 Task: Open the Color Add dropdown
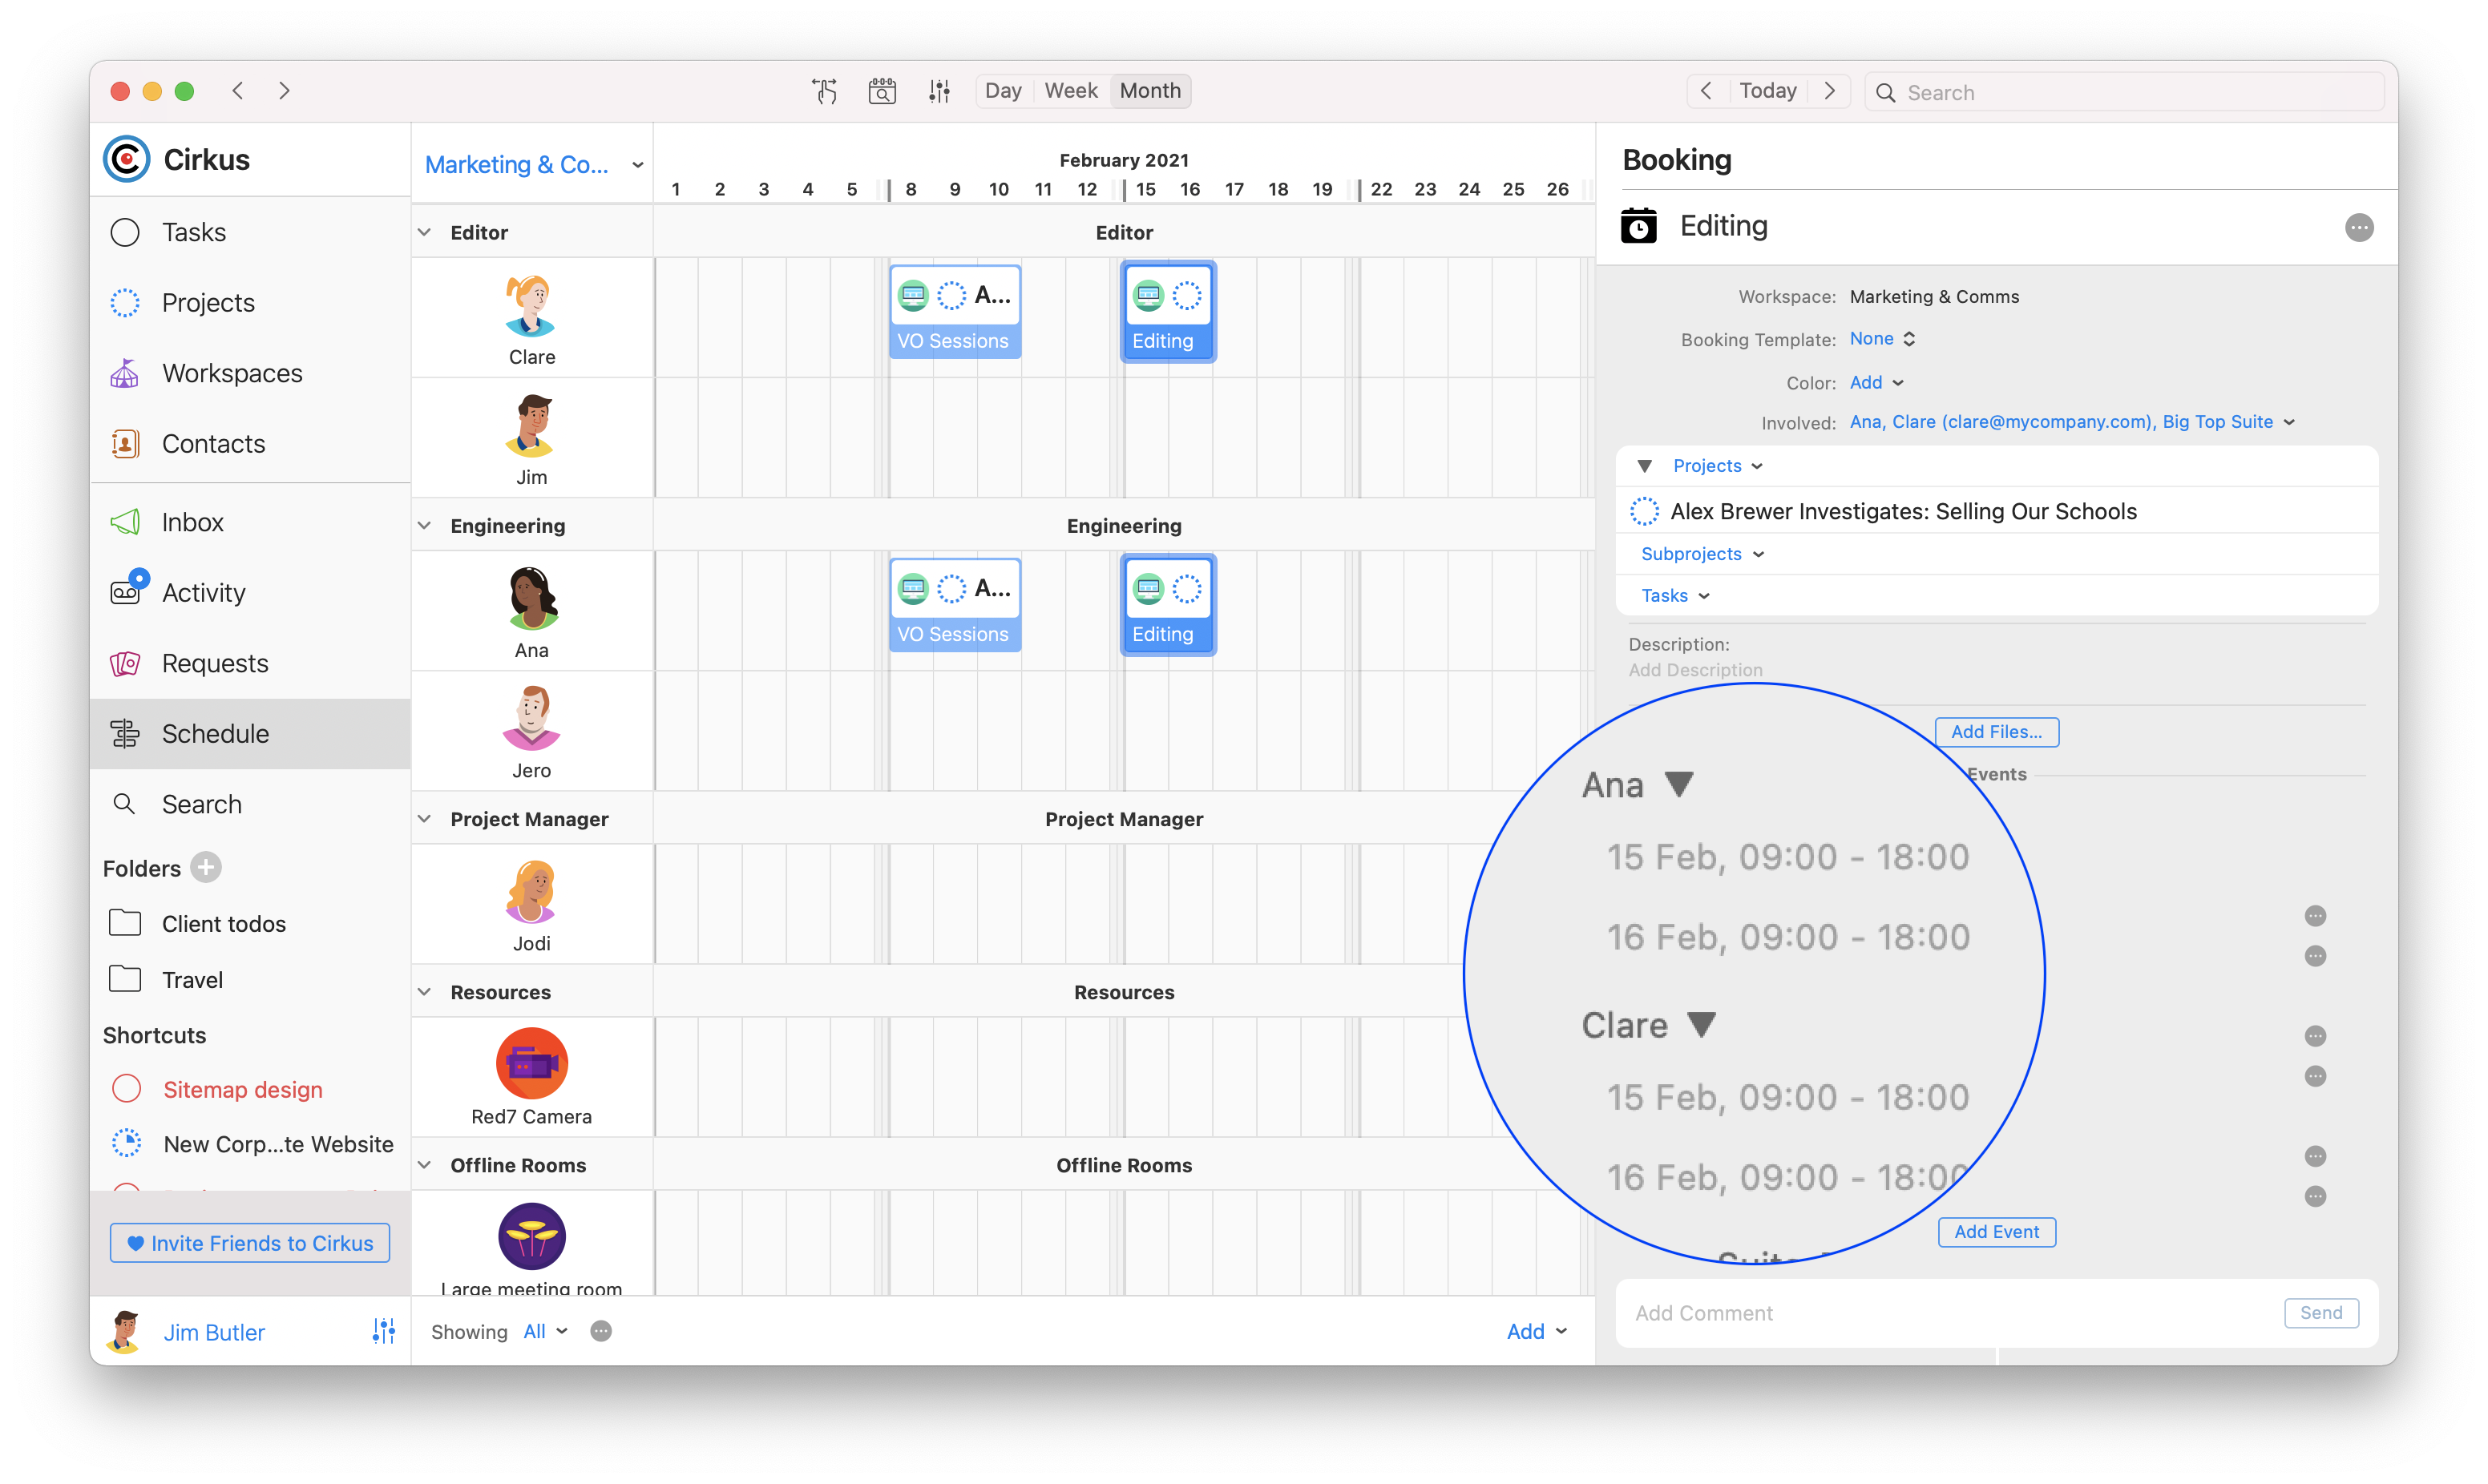pos(1876,383)
